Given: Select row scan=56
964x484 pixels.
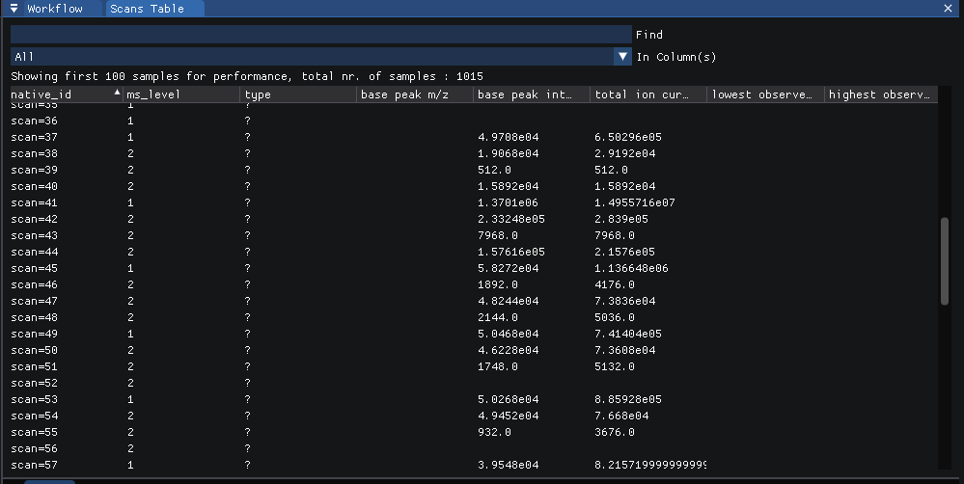Looking at the screenshot, I should pyautogui.click(x=474, y=448).
